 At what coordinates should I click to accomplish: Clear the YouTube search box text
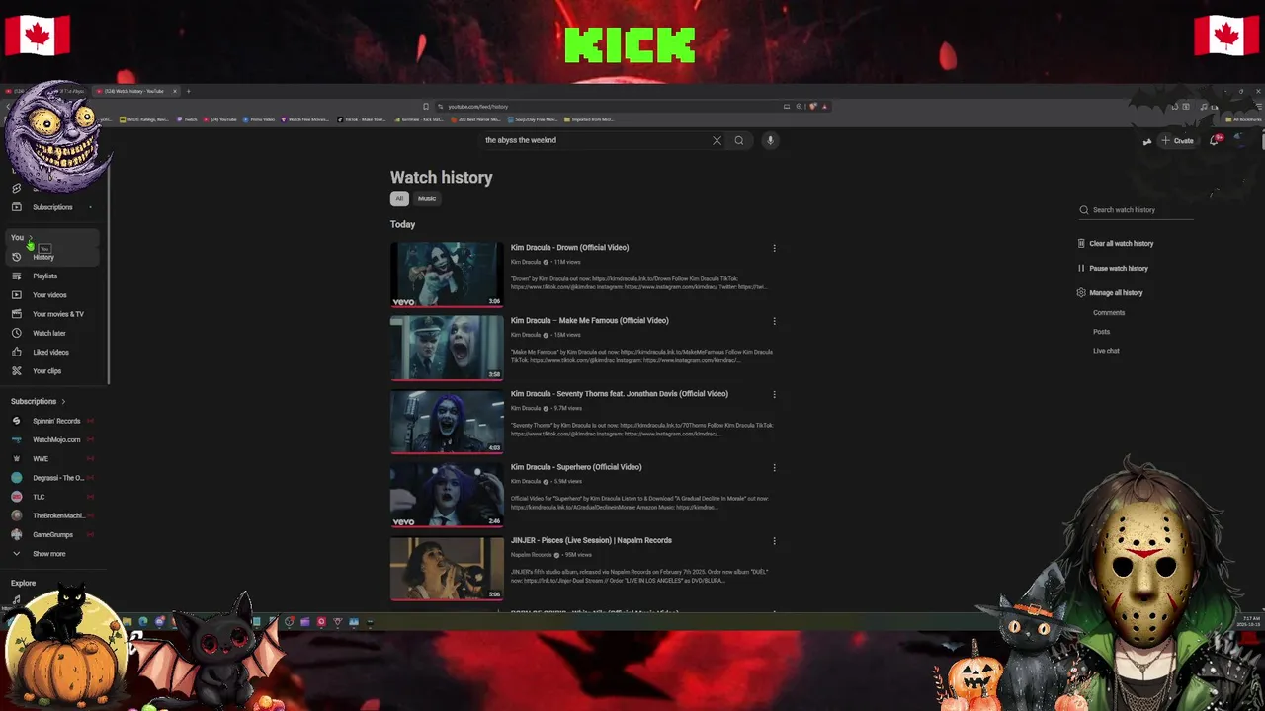click(x=717, y=140)
